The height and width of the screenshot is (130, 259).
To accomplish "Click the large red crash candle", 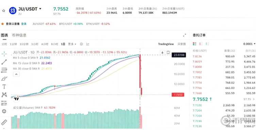I will tap(140, 71).
